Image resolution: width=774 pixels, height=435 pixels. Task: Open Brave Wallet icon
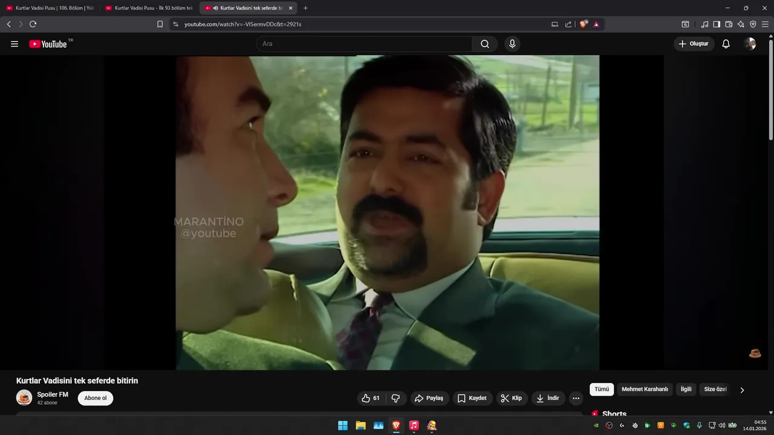click(729, 24)
